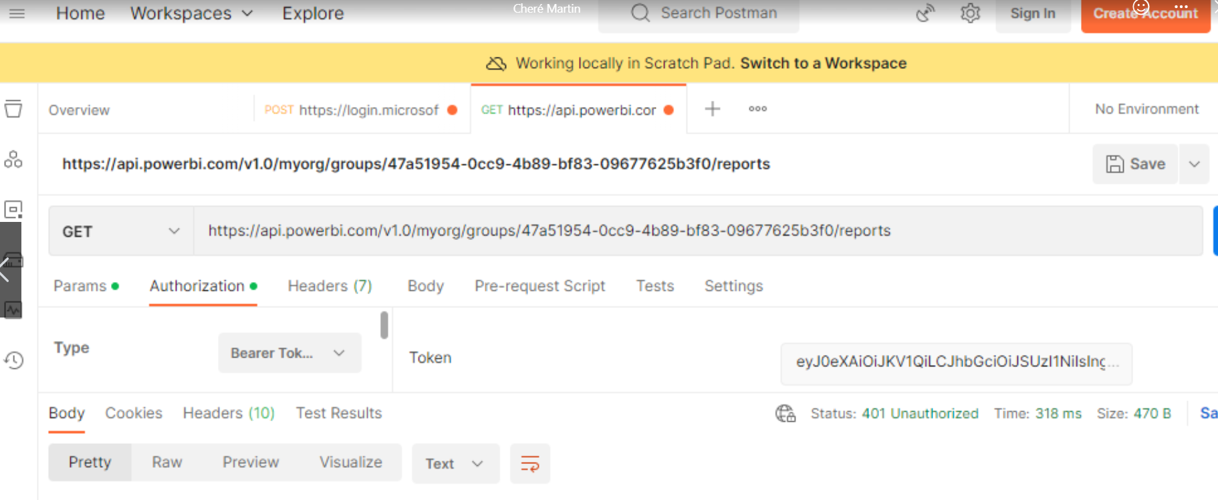1218x500 pixels.
Task: Open the tab options ellipsis
Action: point(757,108)
